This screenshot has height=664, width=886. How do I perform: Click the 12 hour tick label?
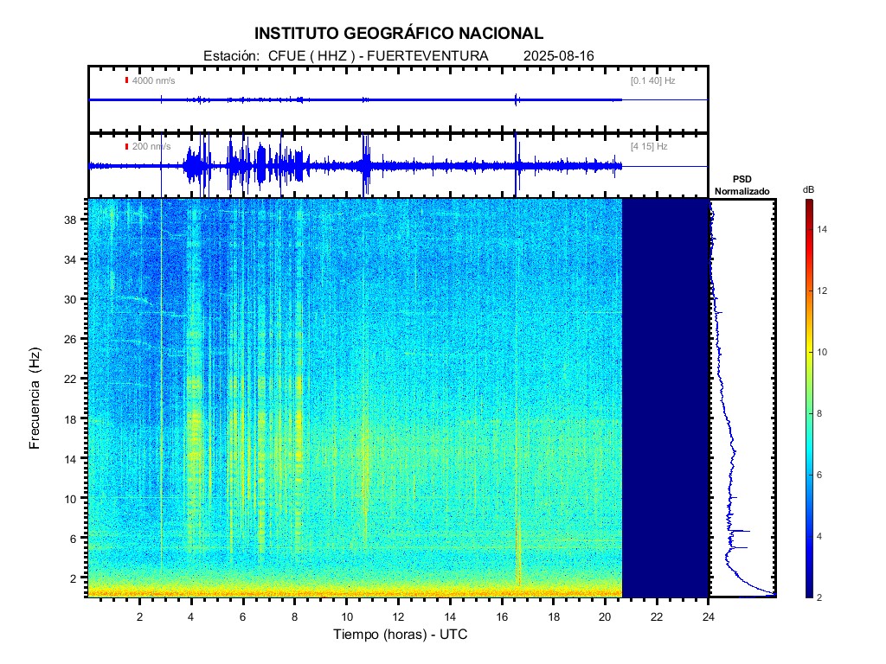tap(398, 616)
